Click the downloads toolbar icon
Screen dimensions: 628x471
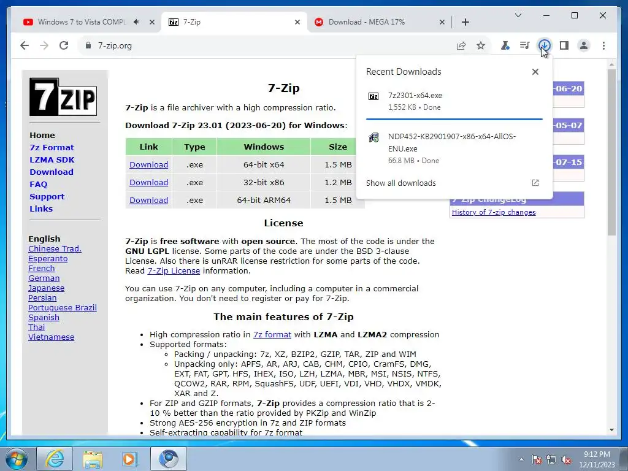pyautogui.click(x=545, y=45)
